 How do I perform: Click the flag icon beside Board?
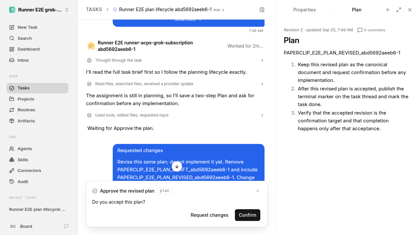pyautogui.click(x=66, y=226)
